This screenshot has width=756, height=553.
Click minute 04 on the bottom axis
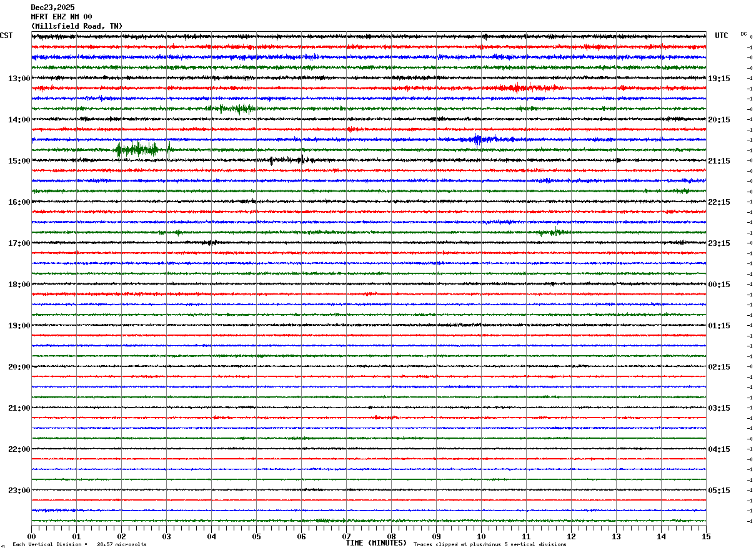211,536
